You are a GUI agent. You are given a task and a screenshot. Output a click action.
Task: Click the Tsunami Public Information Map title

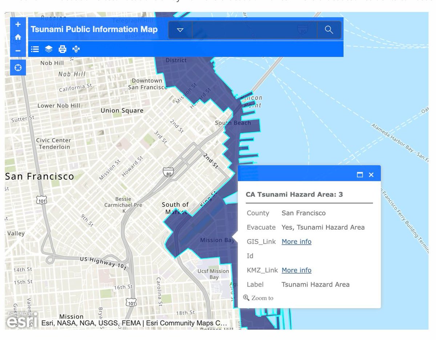94,29
